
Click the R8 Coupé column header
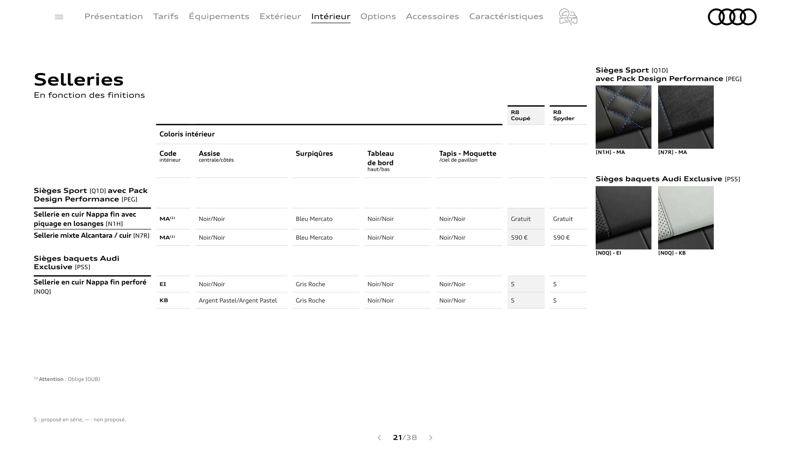pyautogui.click(x=526, y=115)
